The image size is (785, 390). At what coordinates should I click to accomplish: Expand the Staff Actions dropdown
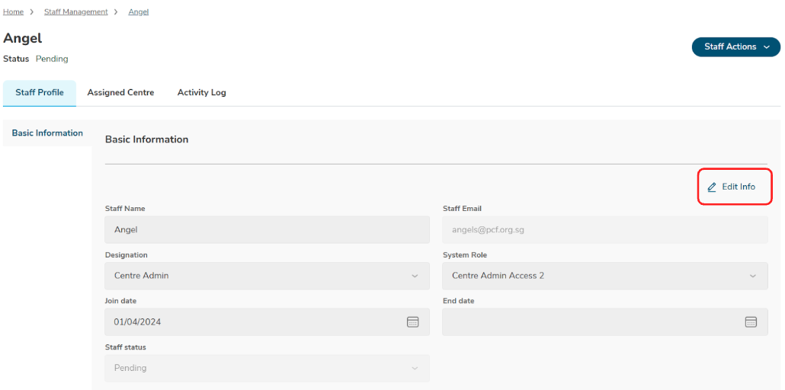pos(735,47)
